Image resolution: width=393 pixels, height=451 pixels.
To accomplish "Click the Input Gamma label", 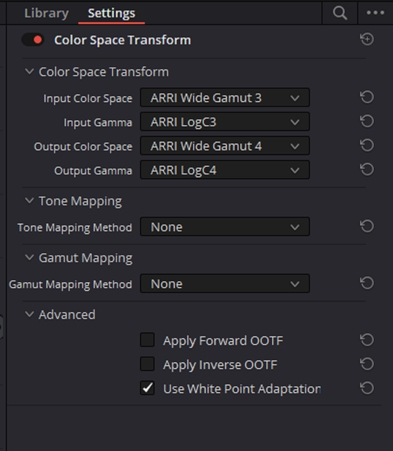I will [98, 122].
